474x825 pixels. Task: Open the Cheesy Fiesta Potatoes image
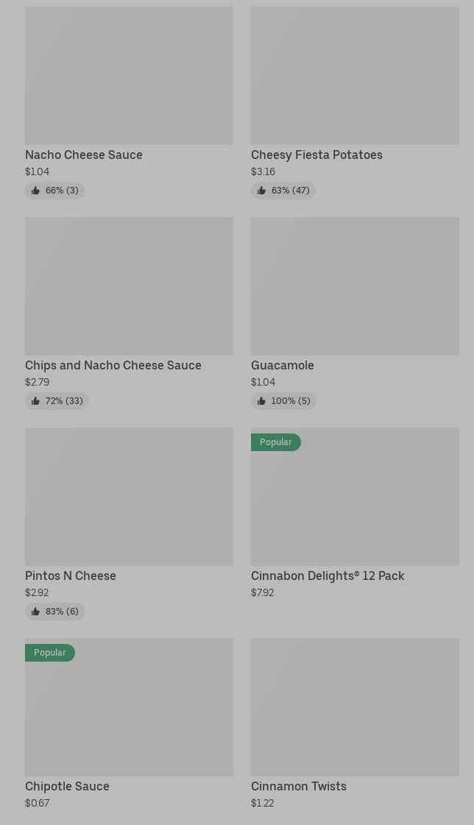click(x=355, y=76)
